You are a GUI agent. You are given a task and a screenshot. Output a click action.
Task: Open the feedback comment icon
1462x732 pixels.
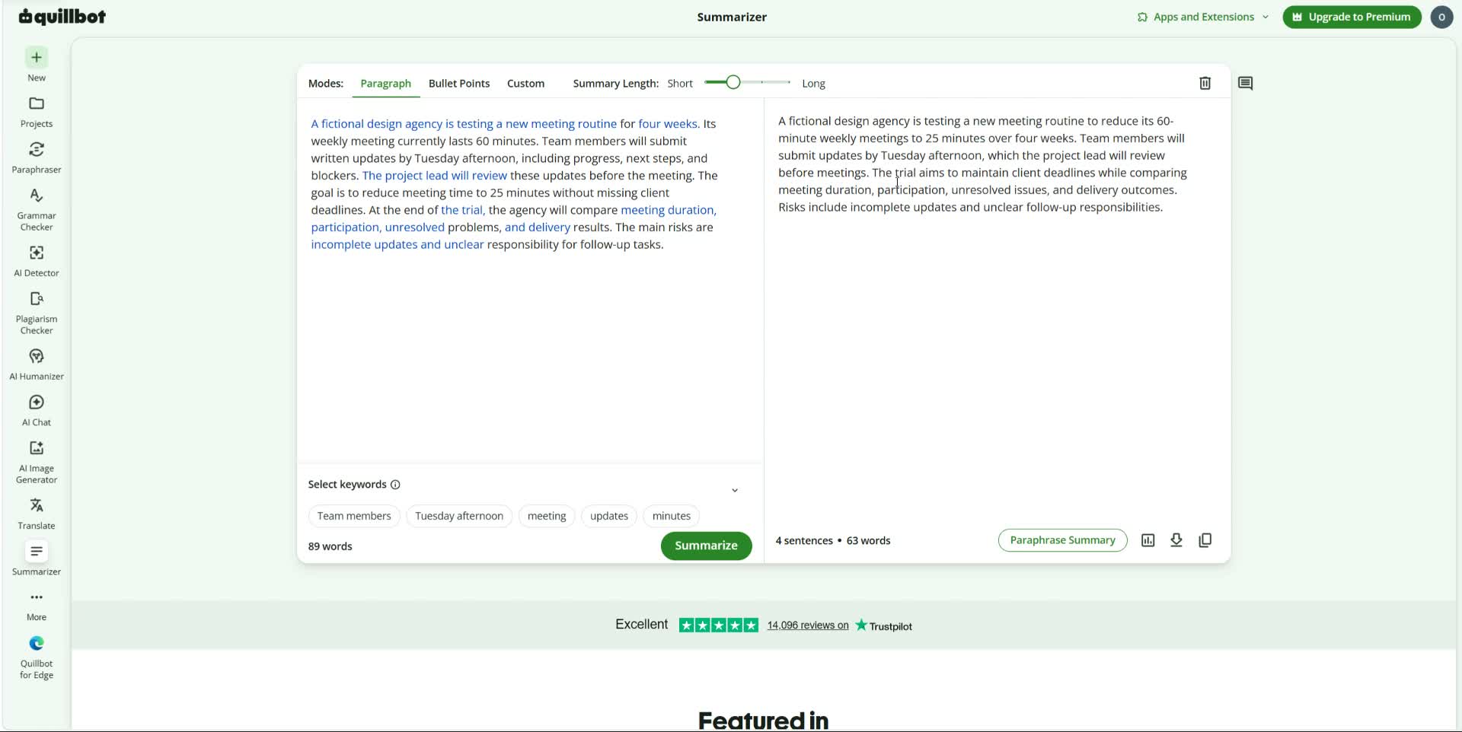1245,83
